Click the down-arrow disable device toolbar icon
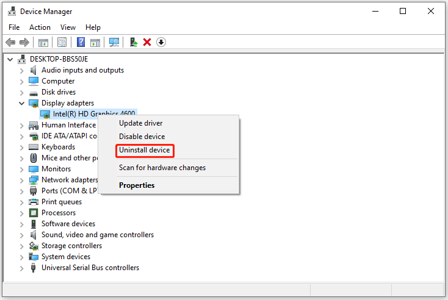Image resolution: width=448 pixels, height=300 pixels. (x=161, y=42)
